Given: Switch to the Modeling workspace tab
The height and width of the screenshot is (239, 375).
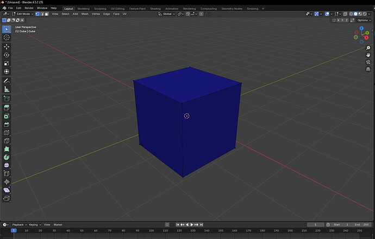Looking at the screenshot, I should 84,9.
